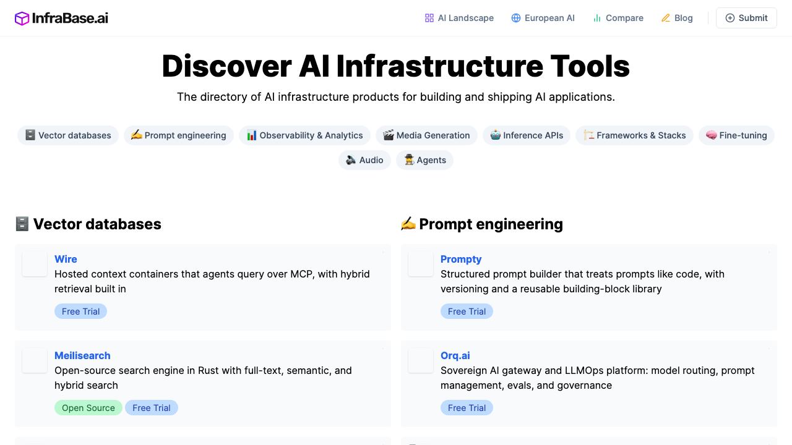Select Frameworks & Stacks category chip
This screenshot has height=445, width=792.
[635, 135]
